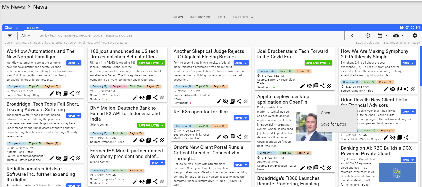Expand OPEN dropdown on Banking on AI article
Viewport: 422px width, 187px height.
(x=413, y=160)
